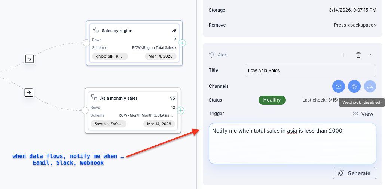Click plus connector on Sales by region node

click(x=182, y=43)
